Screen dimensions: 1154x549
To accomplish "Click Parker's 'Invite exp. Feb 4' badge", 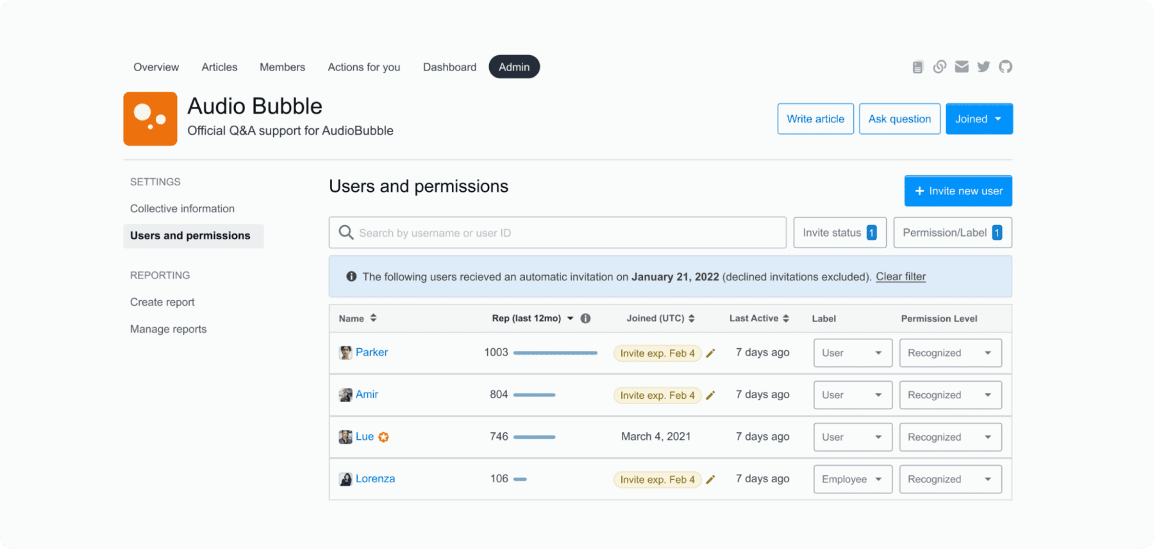I will click(x=657, y=353).
